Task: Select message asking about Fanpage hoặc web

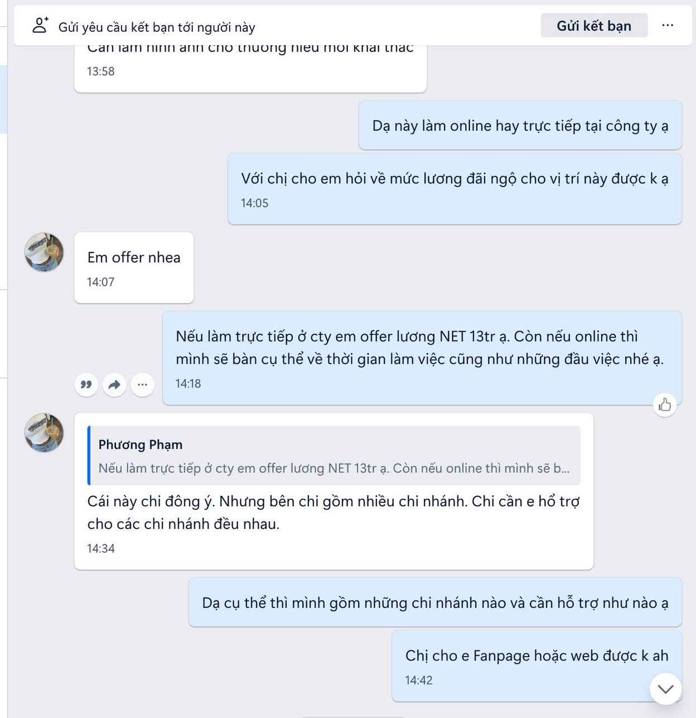Action: (536, 667)
